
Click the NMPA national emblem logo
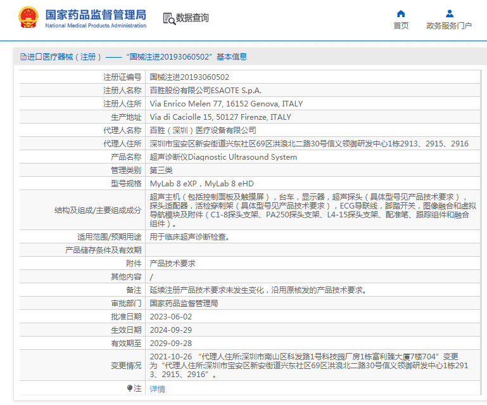click(x=28, y=18)
